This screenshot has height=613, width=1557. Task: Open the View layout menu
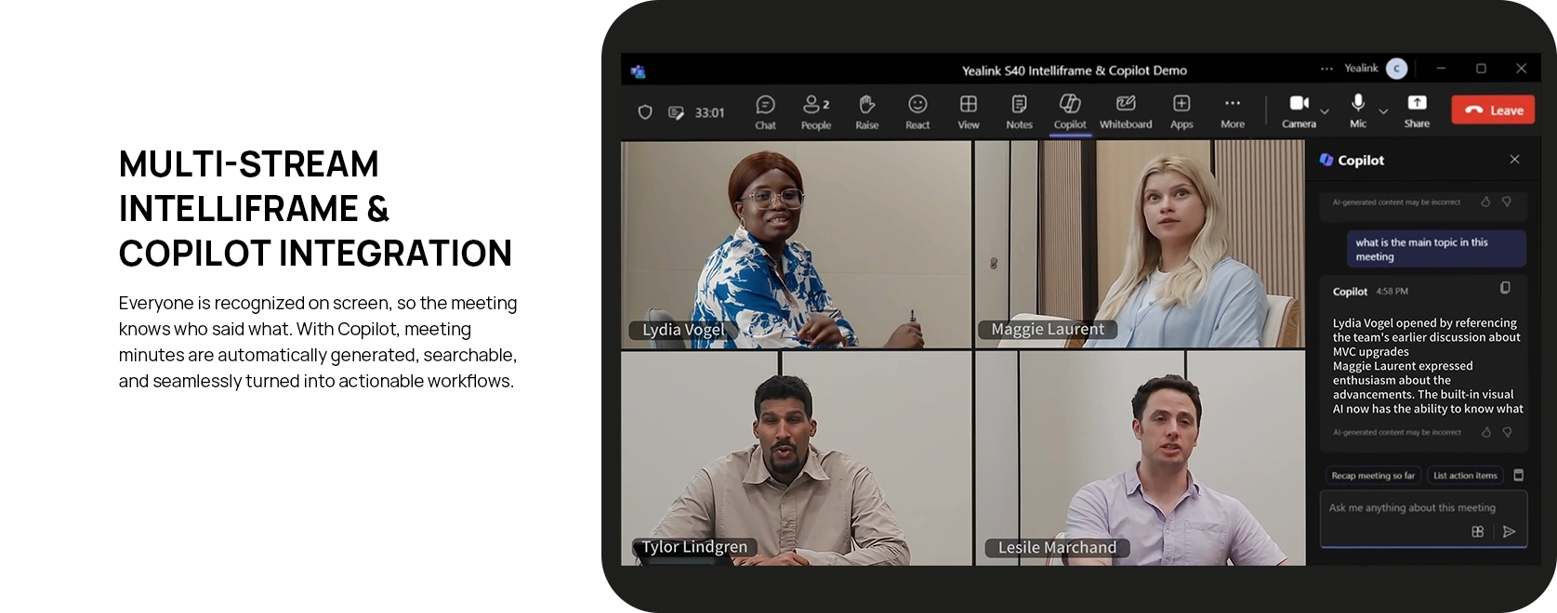969,111
